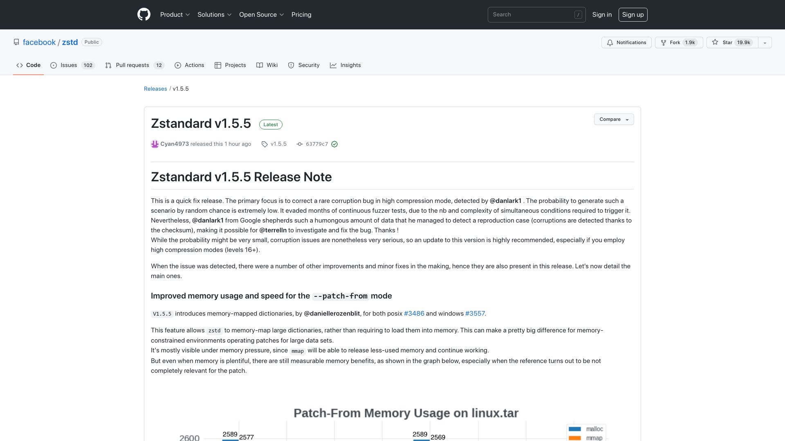Open the Pricing page
Viewport: 785px width, 441px height.
301,15
